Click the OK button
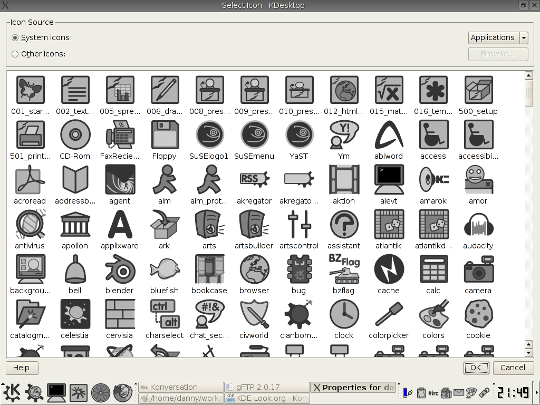This screenshot has height=405, width=540. pyautogui.click(x=476, y=368)
